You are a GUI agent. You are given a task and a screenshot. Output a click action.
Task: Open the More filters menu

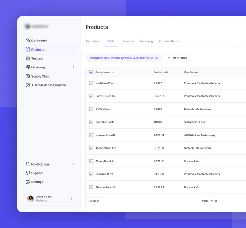click(177, 58)
